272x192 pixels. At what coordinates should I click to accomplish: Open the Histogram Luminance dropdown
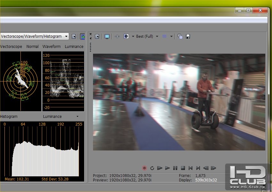(61, 117)
